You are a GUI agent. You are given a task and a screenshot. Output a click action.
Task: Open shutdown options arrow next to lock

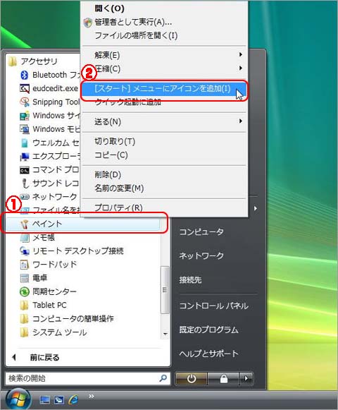point(246,378)
